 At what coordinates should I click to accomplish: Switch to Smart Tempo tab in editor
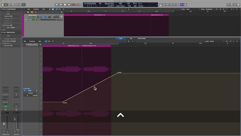click(142, 39)
